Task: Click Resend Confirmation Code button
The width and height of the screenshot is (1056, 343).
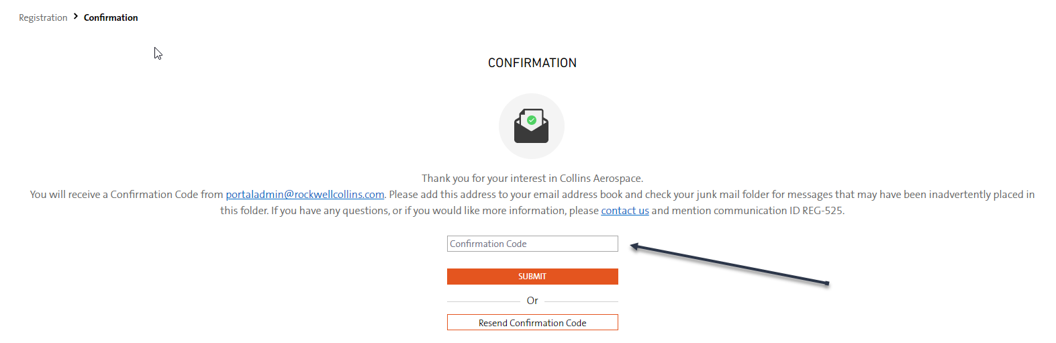Action: 532,323
